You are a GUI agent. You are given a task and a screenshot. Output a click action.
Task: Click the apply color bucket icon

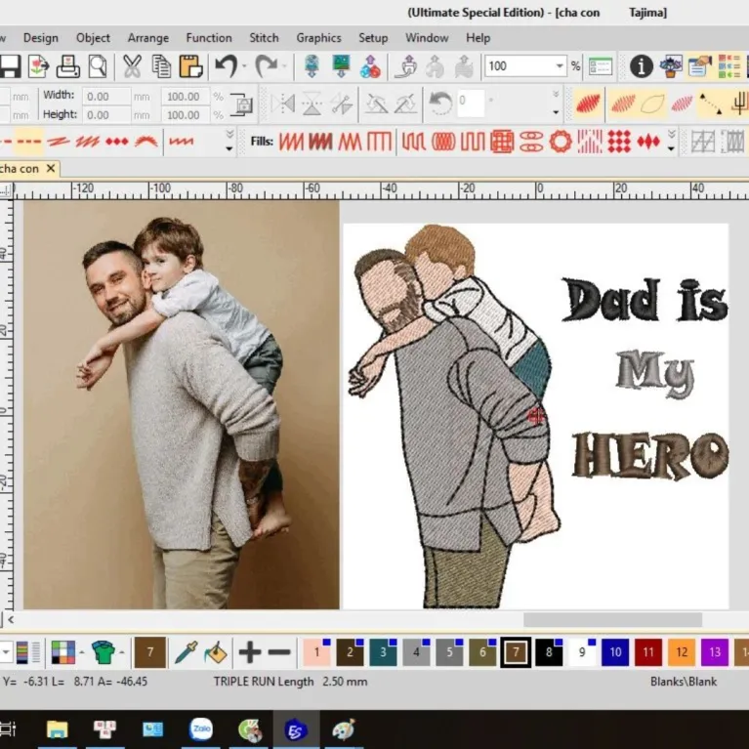click(x=216, y=652)
